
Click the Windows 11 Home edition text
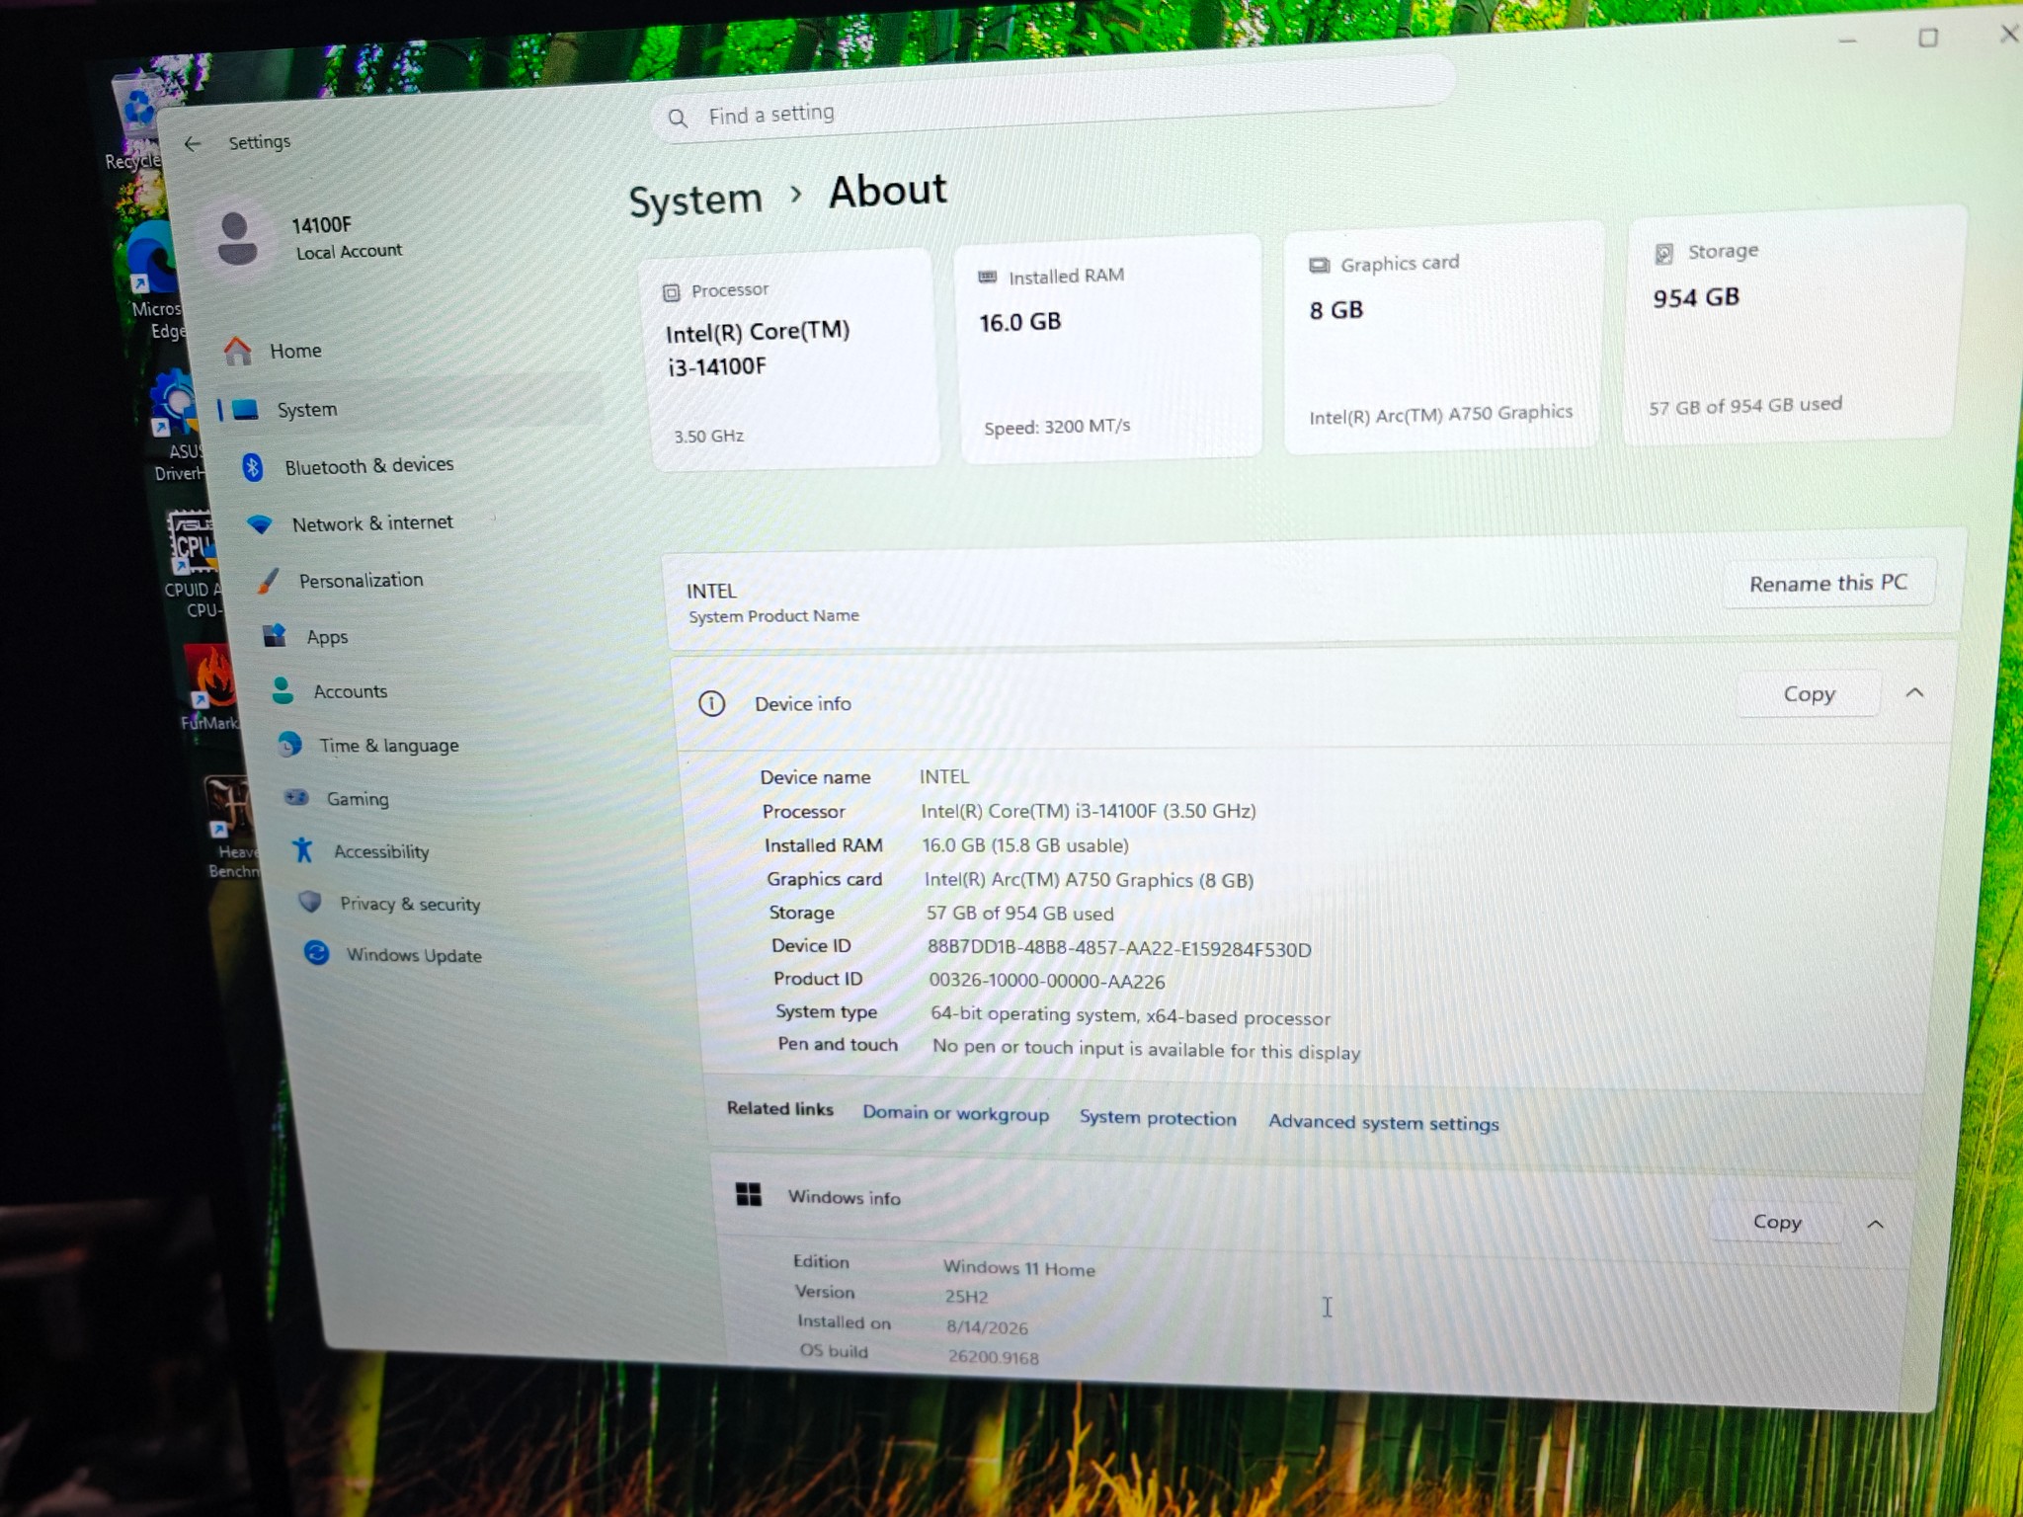click(x=1018, y=1268)
